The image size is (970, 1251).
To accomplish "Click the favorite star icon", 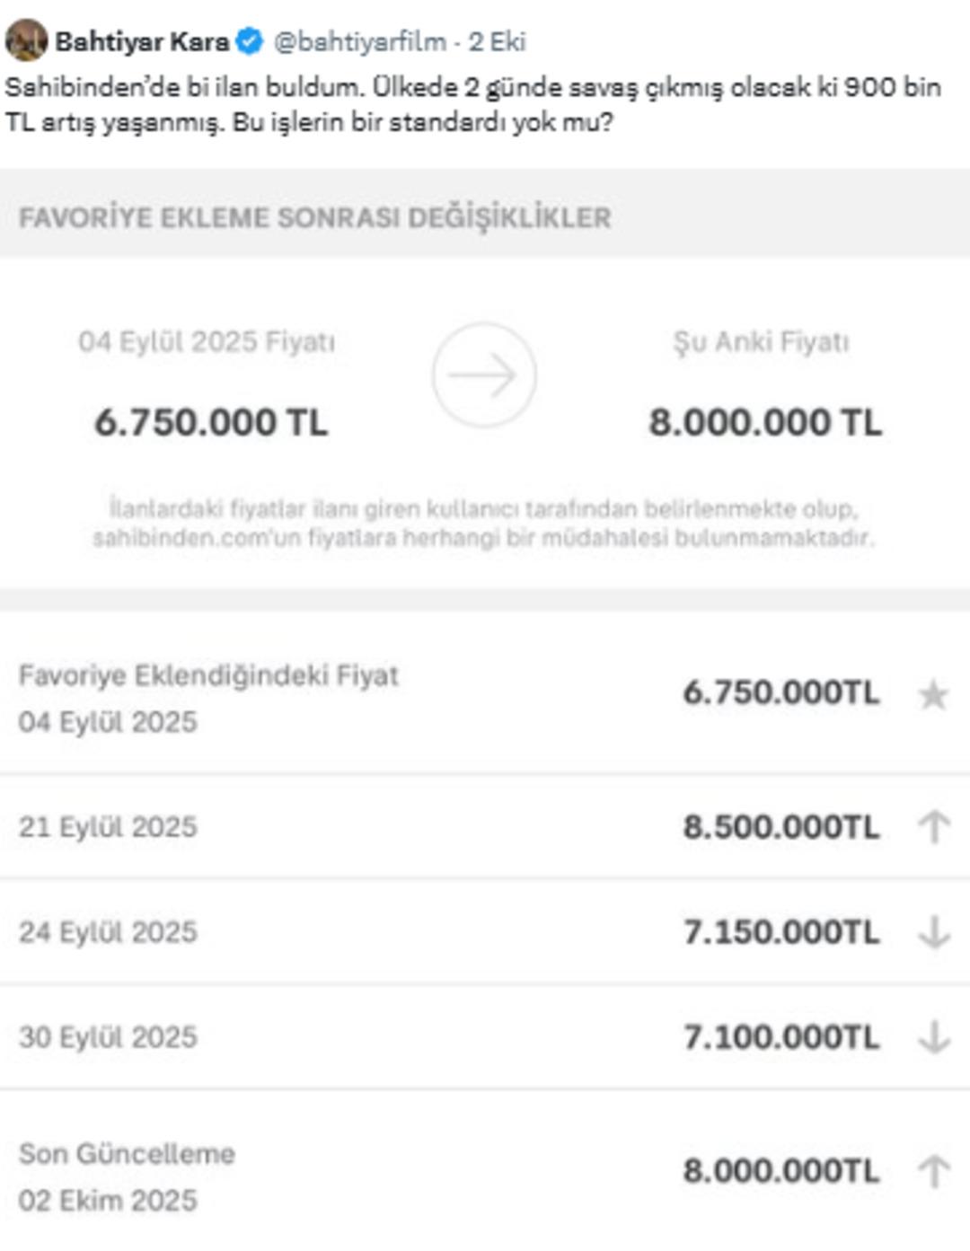I will [933, 694].
